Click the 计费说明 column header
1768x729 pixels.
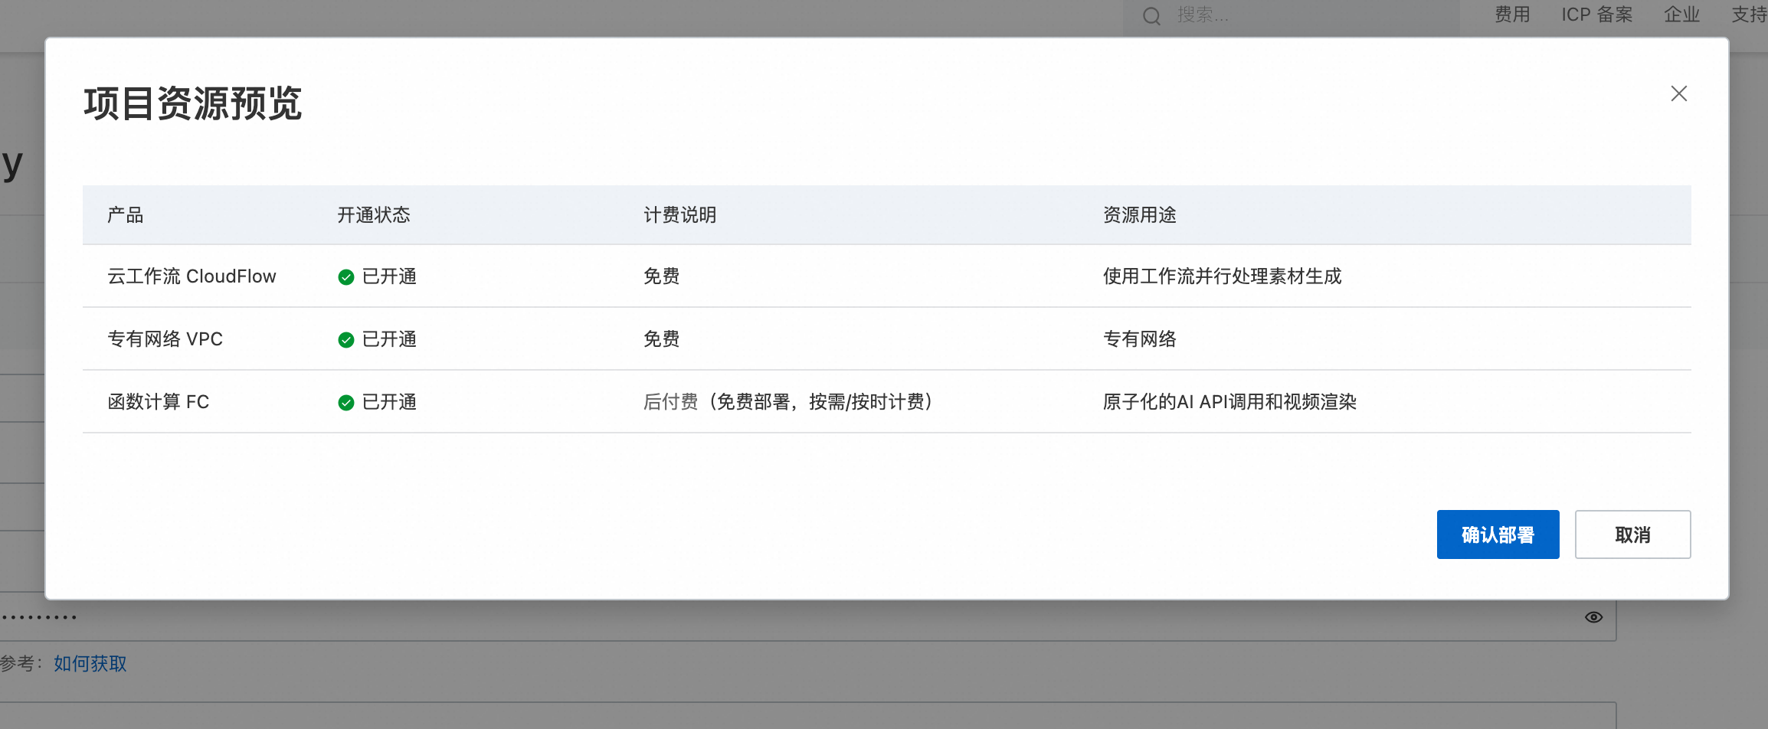tap(680, 215)
